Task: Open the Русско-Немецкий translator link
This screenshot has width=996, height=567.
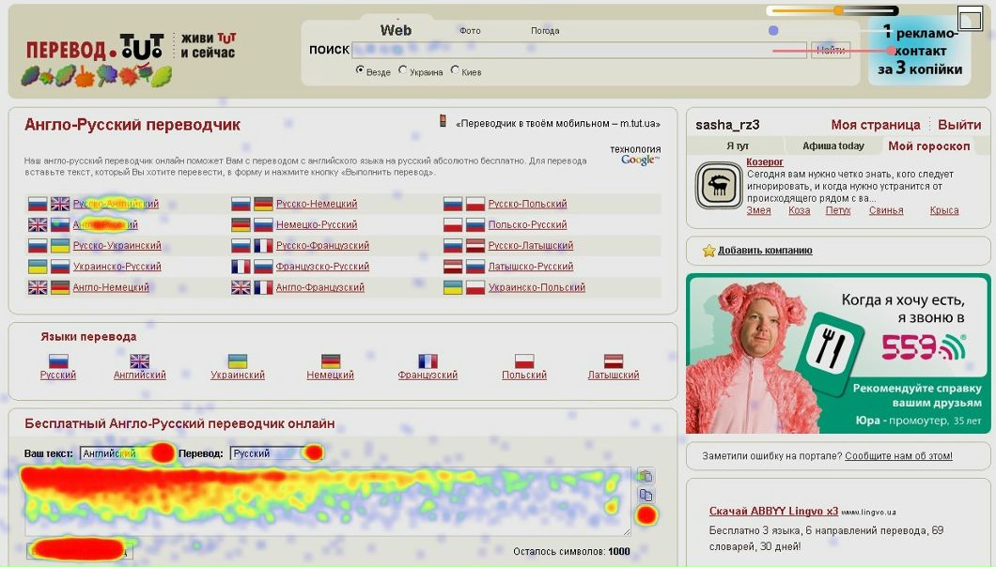Action: point(317,204)
